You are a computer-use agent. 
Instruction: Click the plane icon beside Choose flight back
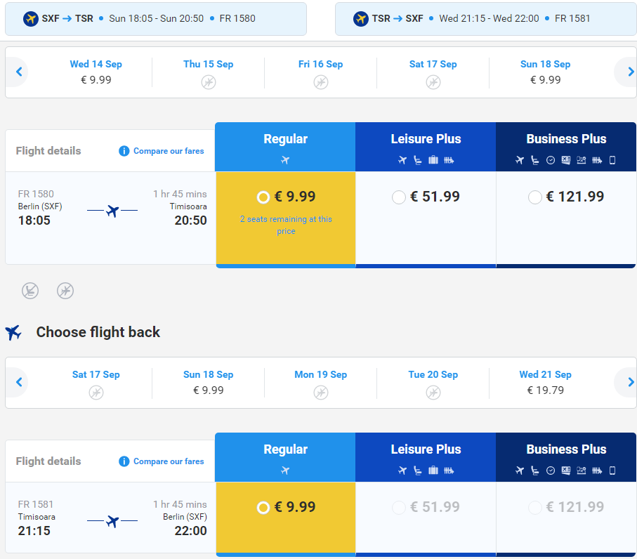tap(13, 332)
